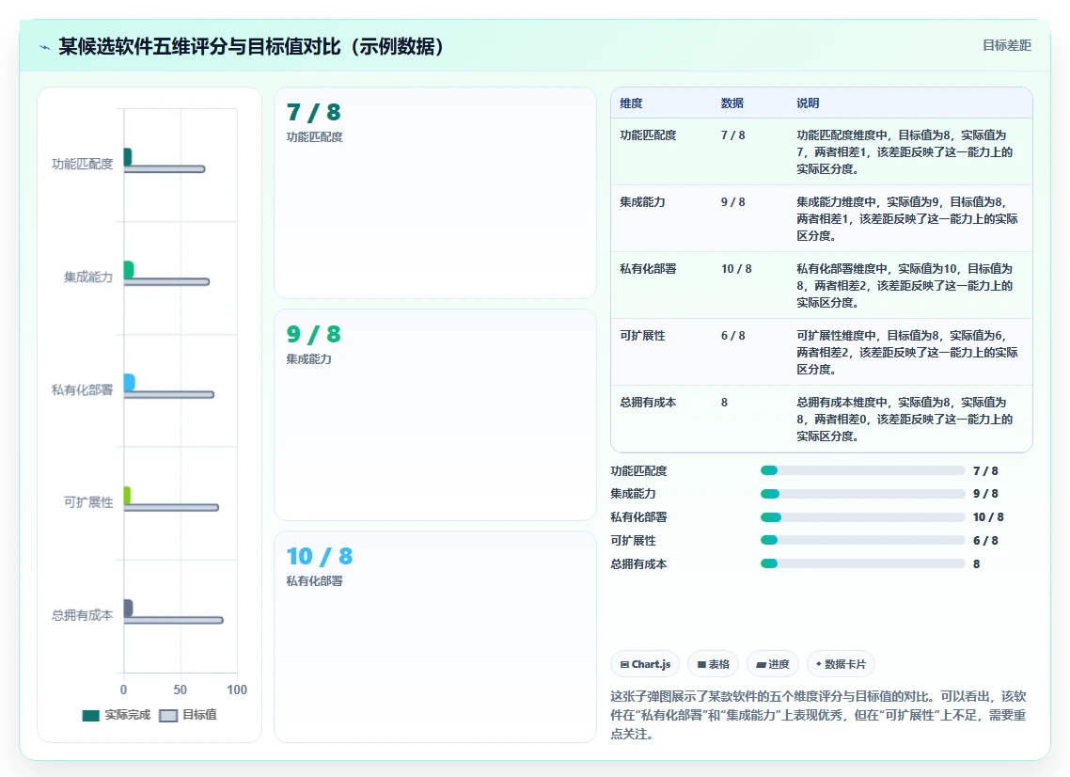Click the 7 / 8 value on the first card

coord(313,112)
